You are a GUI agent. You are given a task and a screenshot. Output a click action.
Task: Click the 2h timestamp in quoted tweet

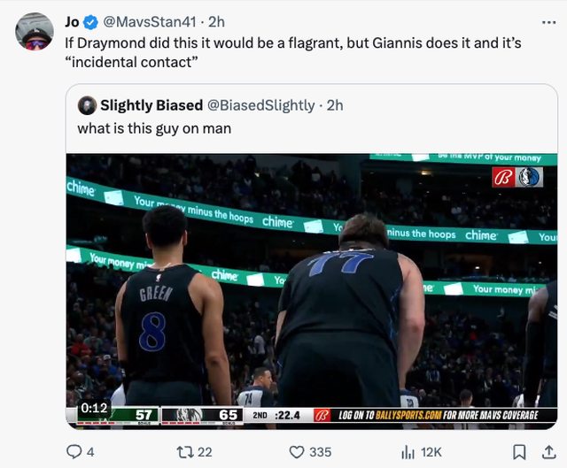pyautogui.click(x=335, y=105)
